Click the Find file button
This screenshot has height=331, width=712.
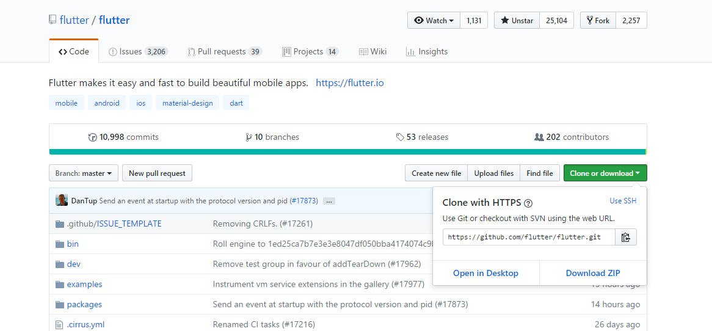(x=540, y=173)
